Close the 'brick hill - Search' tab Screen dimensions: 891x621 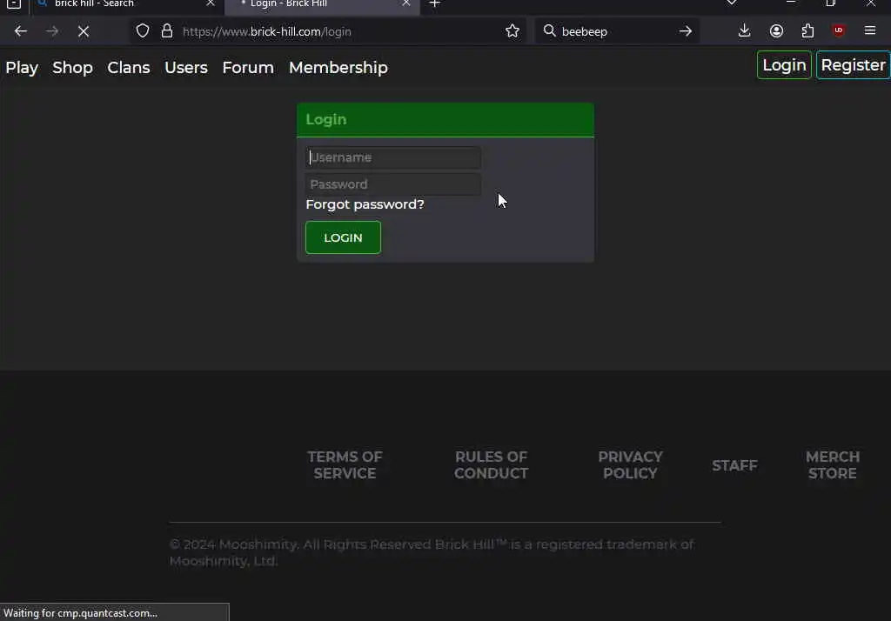point(211,3)
